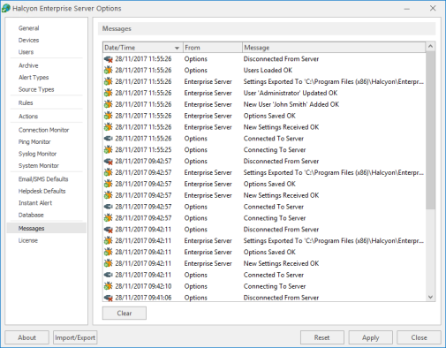The width and height of the screenshot is (446, 348).
Task: Click the disconnected icon on the first message row
Action: click(x=109, y=59)
